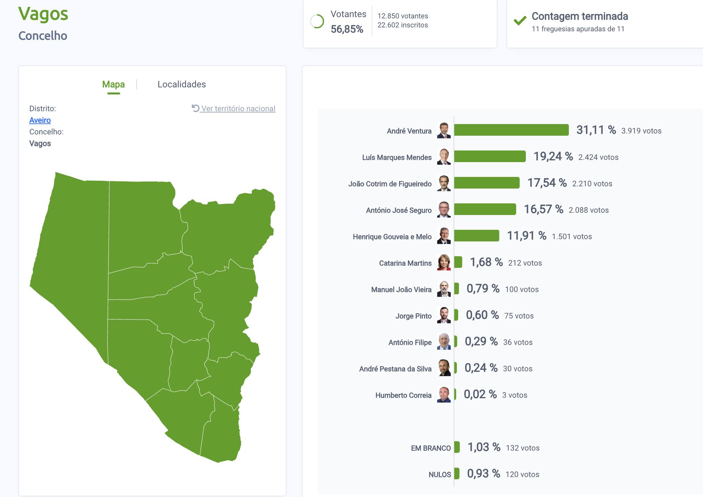
Task: Open the Aveiro district link
Action: coord(40,120)
